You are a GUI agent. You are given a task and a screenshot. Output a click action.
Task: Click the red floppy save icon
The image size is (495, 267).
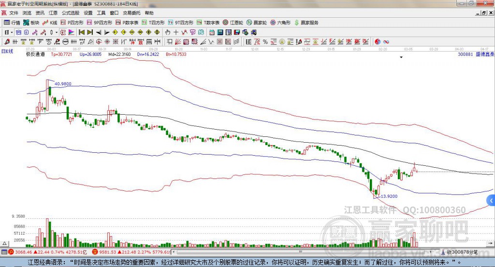[x=237, y=32]
